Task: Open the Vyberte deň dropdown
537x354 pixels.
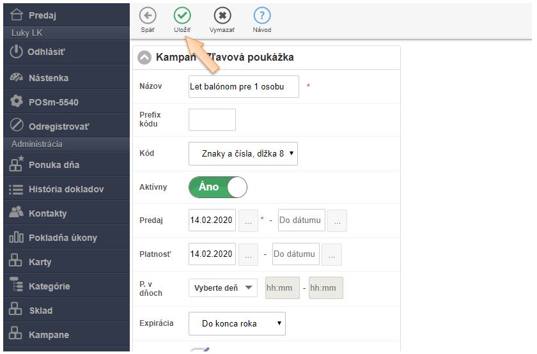Action: [223, 288]
